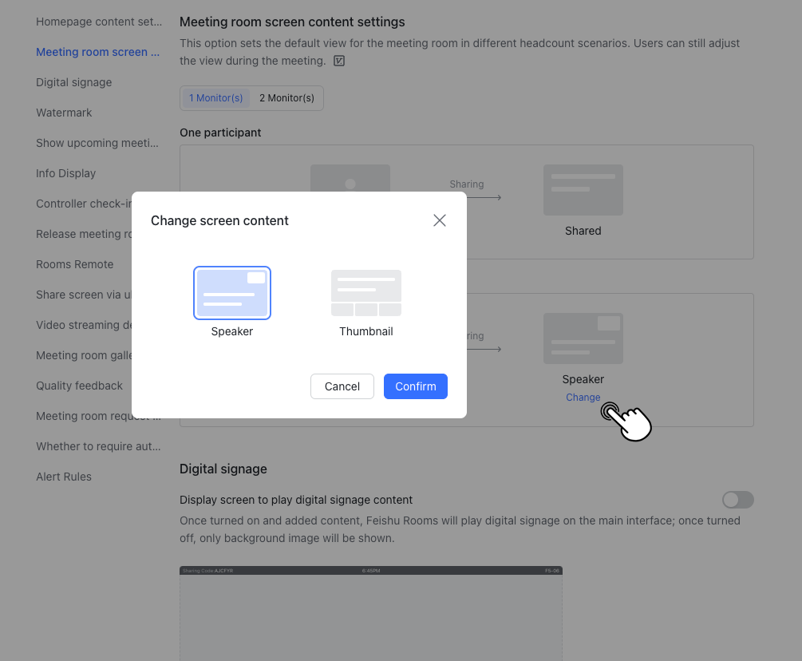
Task: Toggle the digital signage content display switch
Action: pos(737,499)
